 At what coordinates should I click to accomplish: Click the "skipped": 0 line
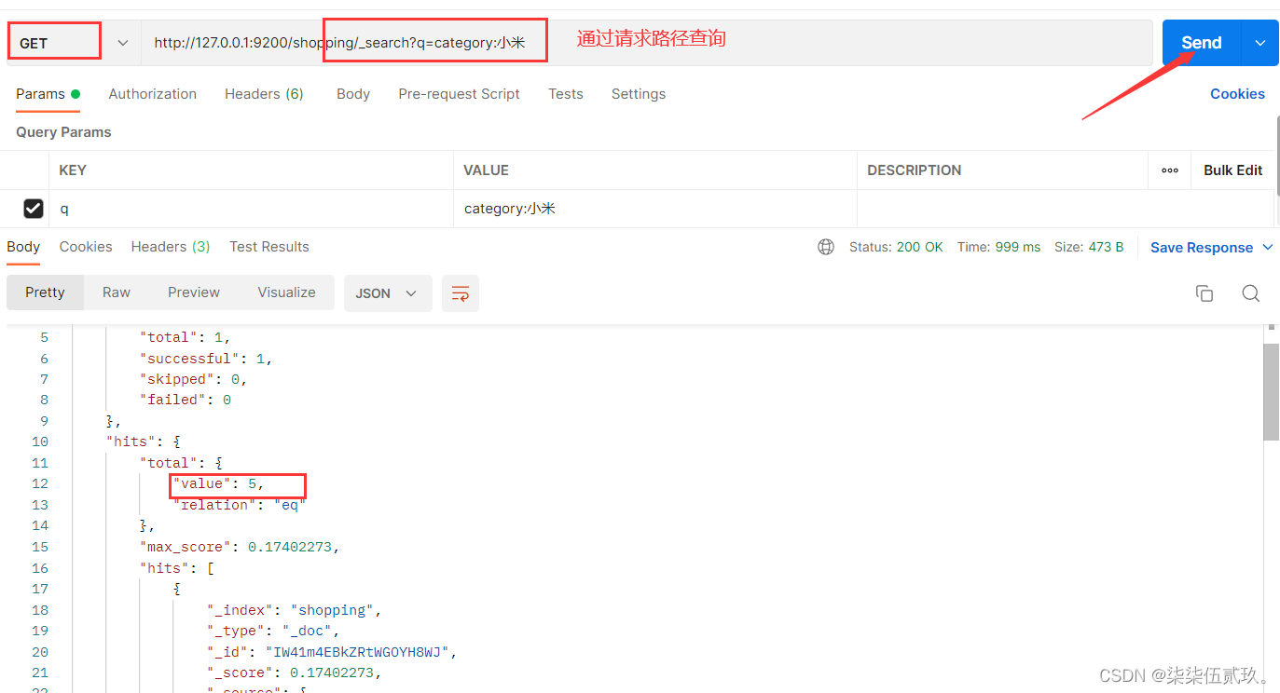click(193, 379)
